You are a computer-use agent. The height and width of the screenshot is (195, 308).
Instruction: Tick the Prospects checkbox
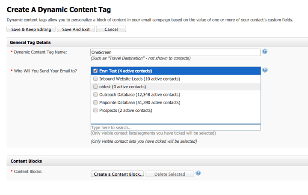95,110
